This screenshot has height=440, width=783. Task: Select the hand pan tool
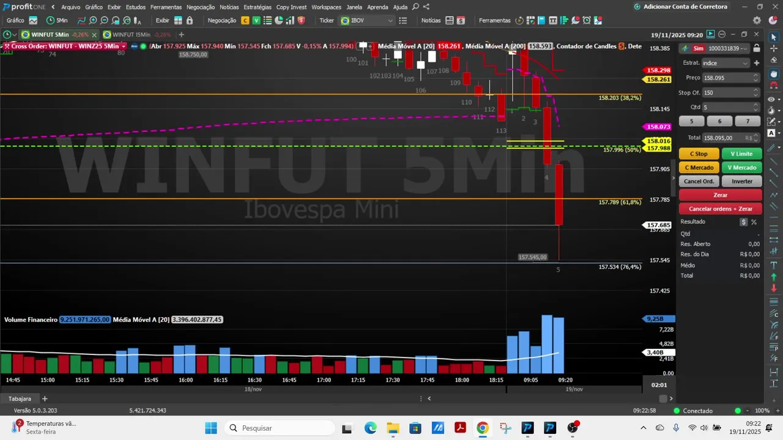coord(774,74)
